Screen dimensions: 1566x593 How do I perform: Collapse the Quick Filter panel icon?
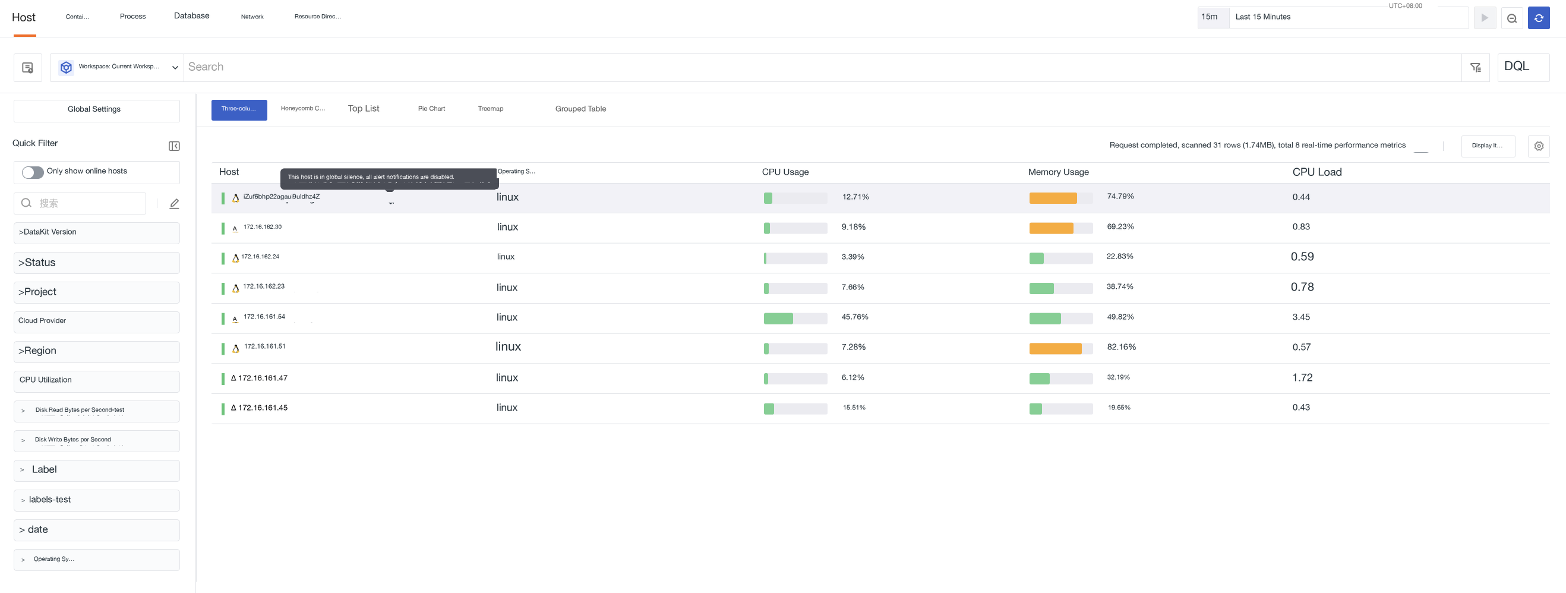coord(174,146)
